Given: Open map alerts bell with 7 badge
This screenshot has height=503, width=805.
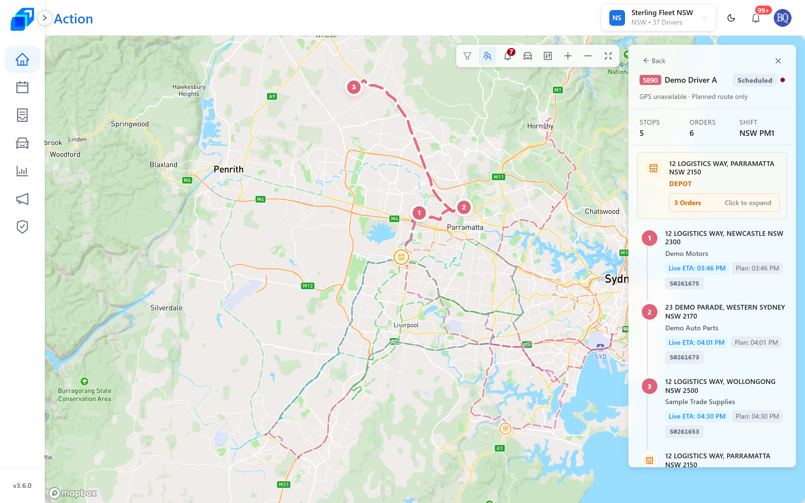Looking at the screenshot, I should 508,56.
